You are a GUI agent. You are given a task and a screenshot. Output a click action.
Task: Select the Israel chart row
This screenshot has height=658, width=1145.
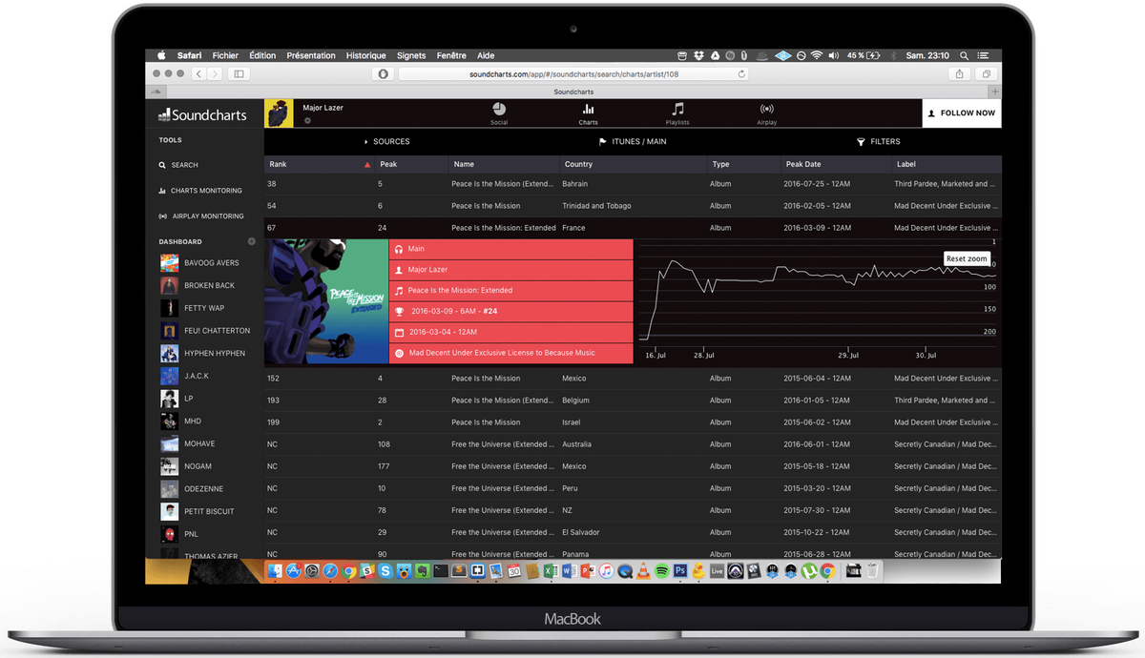point(633,422)
